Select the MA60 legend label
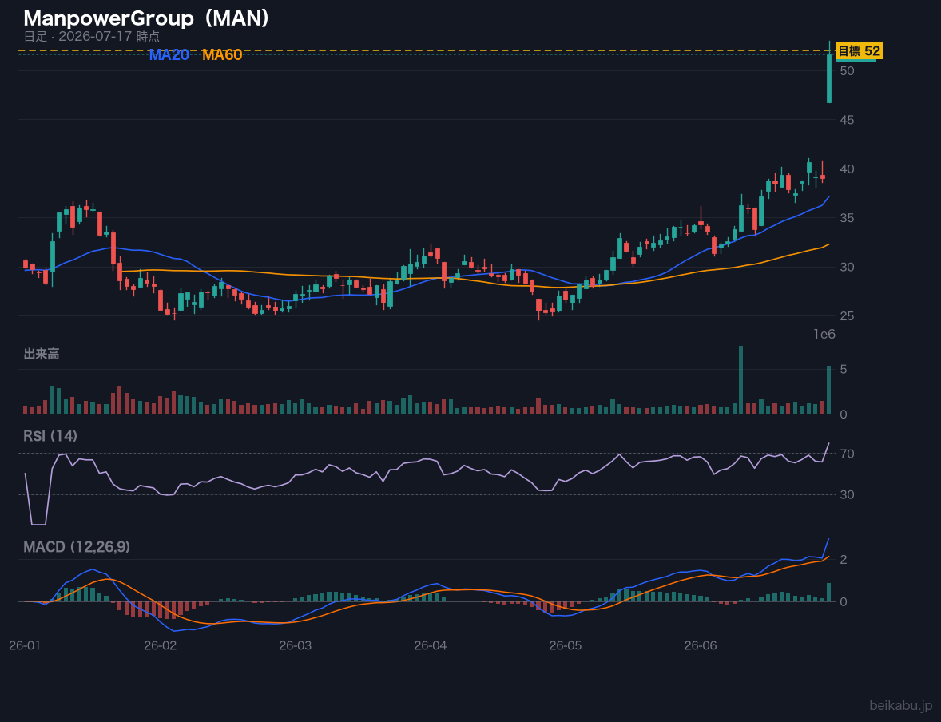The image size is (941, 722). pos(222,55)
